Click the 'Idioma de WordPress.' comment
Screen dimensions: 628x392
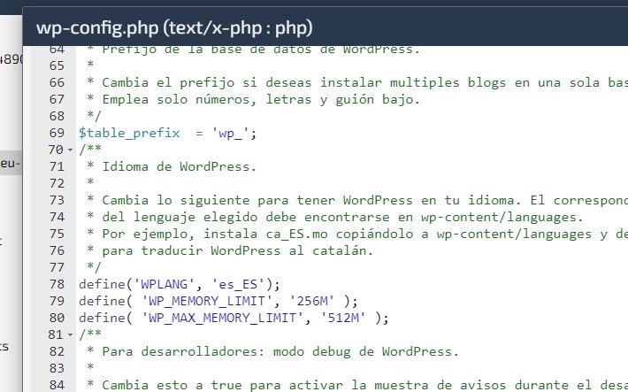[179, 166]
